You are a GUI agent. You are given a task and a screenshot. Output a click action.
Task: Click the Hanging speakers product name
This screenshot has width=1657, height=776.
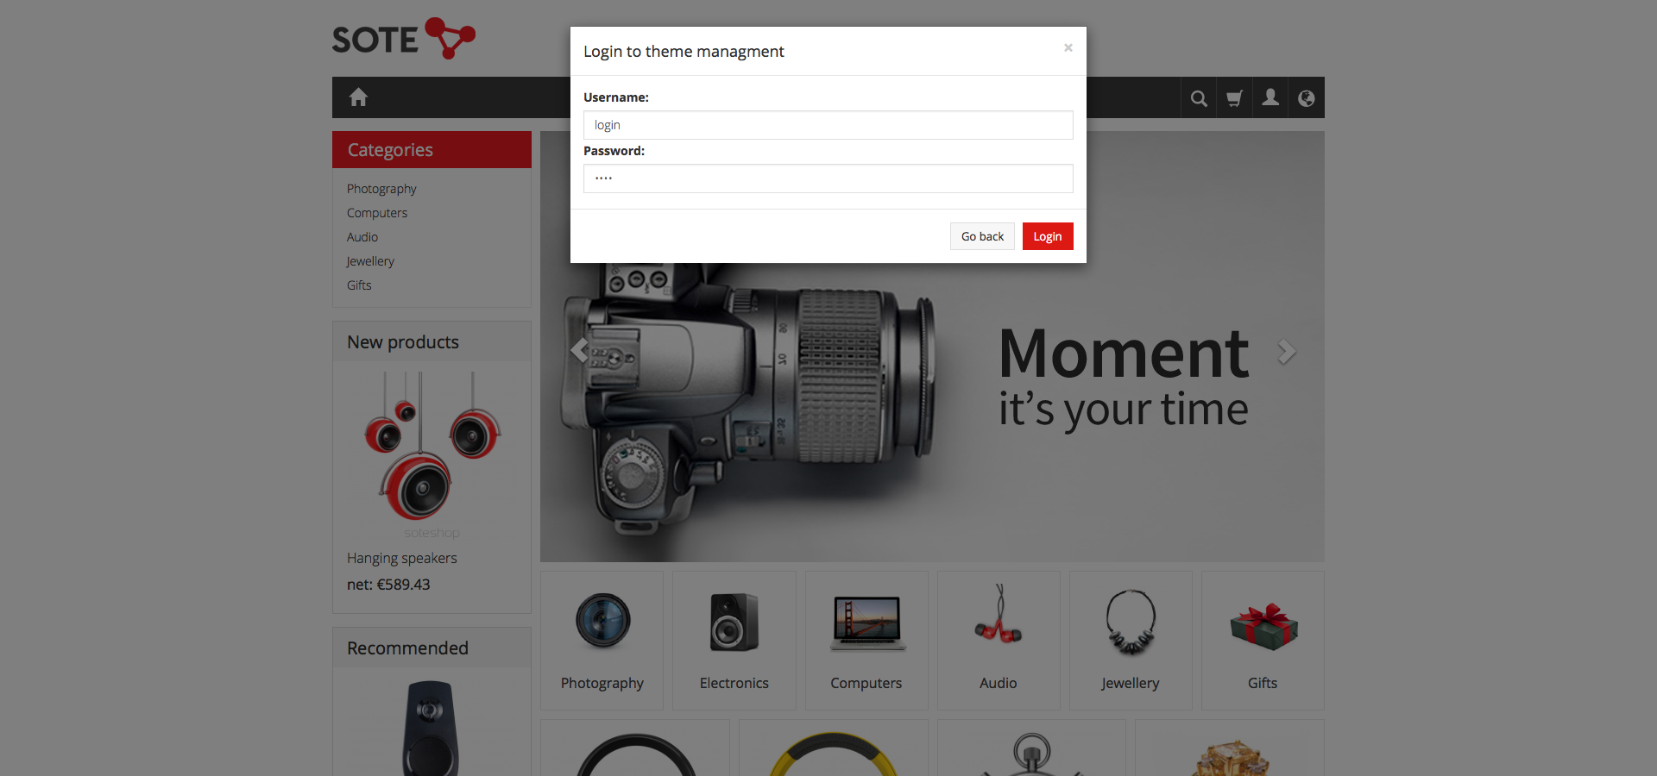[402, 558]
